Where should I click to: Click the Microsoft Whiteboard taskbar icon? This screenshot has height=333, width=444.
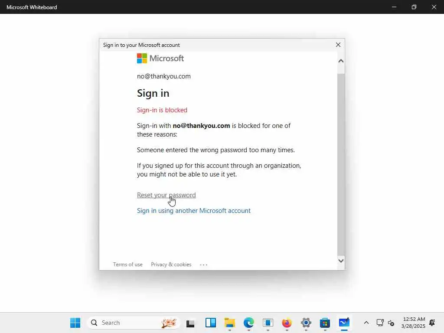click(344, 323)
